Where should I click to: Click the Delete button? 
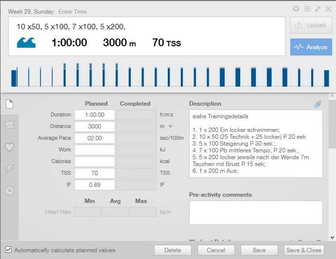click(x=173, y=250)
